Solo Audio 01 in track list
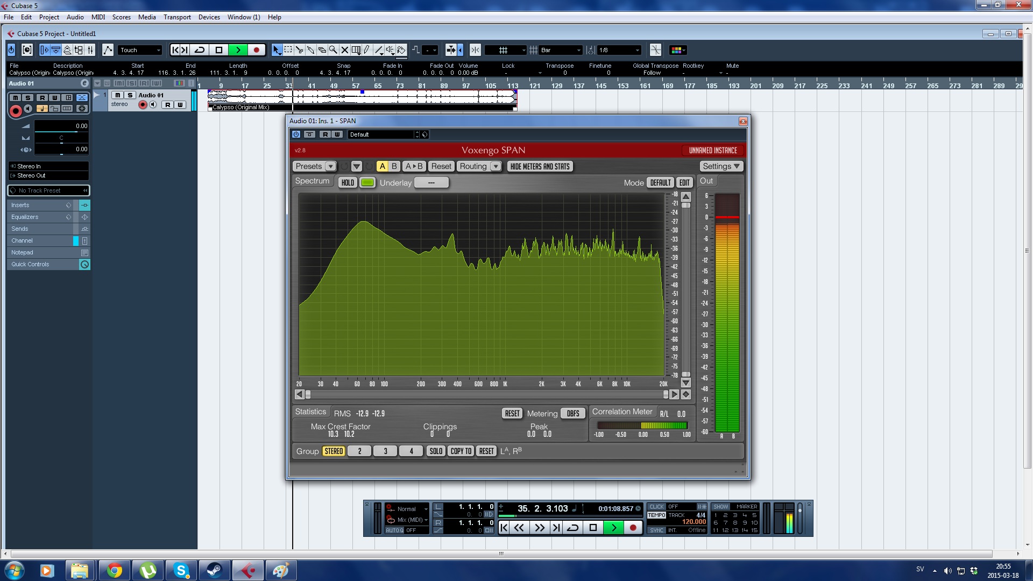1033x581 pixels. (x=130, y=95)
